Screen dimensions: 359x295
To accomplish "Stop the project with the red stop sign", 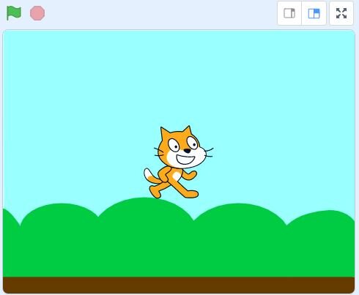I will point(37,13).
